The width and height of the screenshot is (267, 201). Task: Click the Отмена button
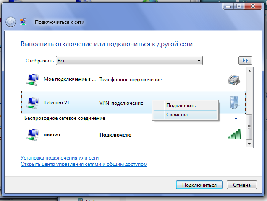(242, 185)
